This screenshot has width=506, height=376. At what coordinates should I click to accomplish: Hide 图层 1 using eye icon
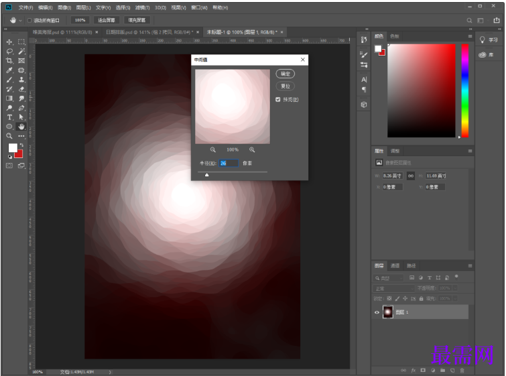377,312
